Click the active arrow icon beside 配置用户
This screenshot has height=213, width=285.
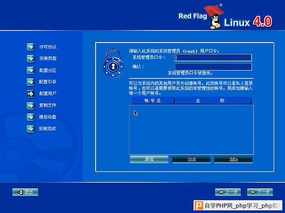point(30,94)
